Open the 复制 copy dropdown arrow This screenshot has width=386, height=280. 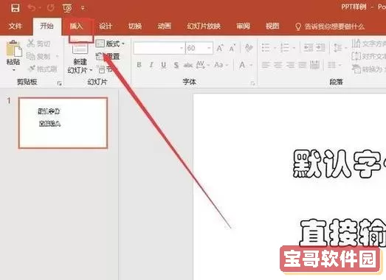[58, 56]
